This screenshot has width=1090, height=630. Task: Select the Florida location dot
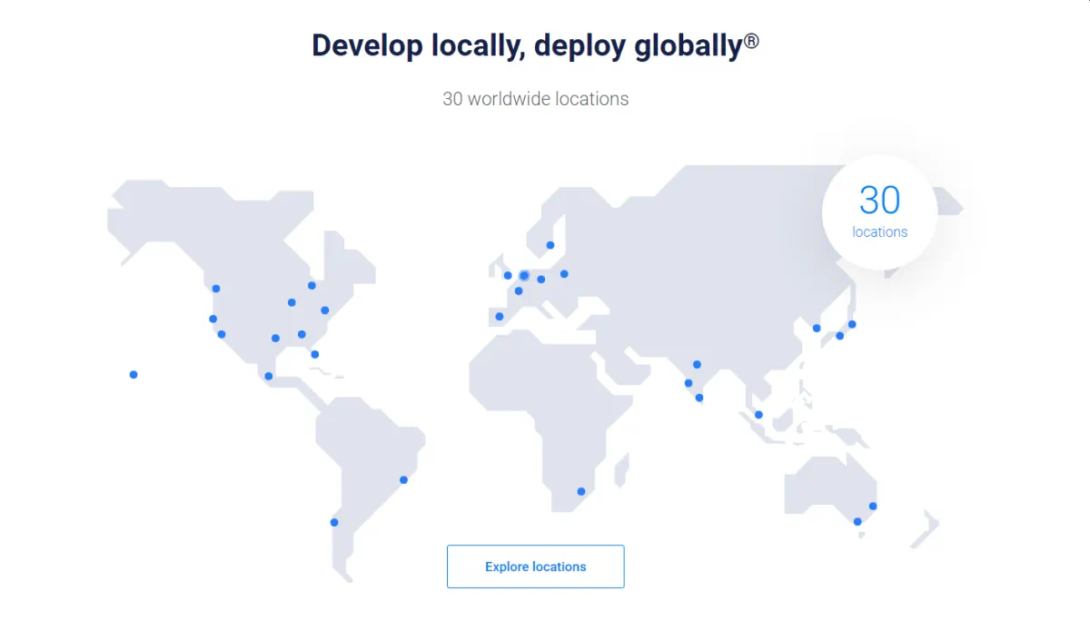(x=315, y=354)
